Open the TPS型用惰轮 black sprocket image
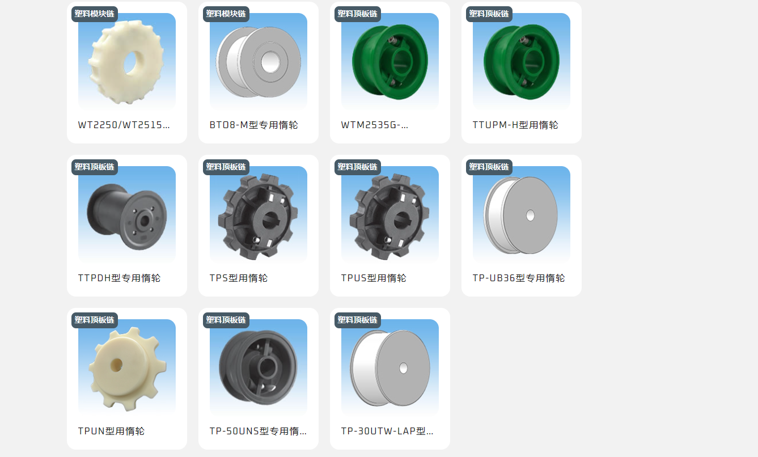The image size is (758, 457). 259,215
